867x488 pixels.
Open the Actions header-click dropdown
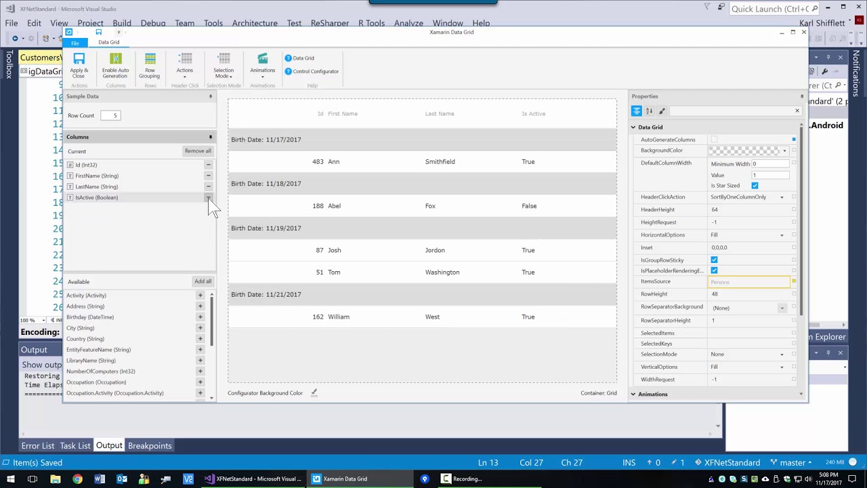tap(185, 66)
